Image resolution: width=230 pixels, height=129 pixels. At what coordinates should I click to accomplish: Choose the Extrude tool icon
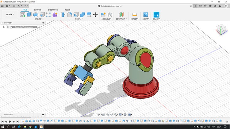coord(29,15)
